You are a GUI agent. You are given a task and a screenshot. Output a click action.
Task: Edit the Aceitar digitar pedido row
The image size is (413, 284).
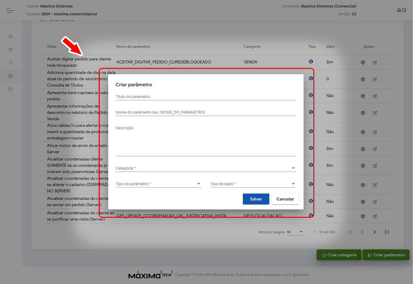375,62
